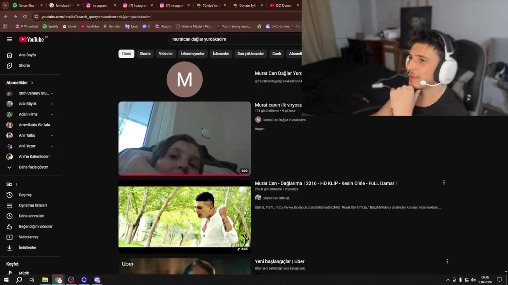The width and height of the screenshot is (508, 285).
Task: Open Discord bookmark
Action: [163, 27]
